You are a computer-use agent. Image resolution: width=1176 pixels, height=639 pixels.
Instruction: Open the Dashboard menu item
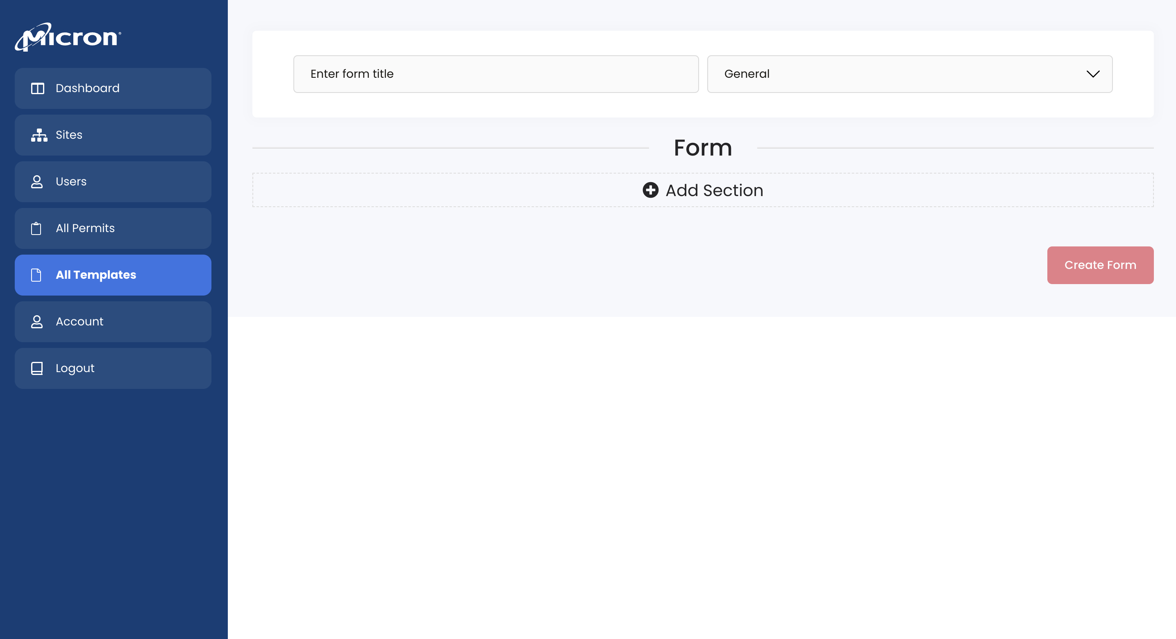(x=113, y=88)
